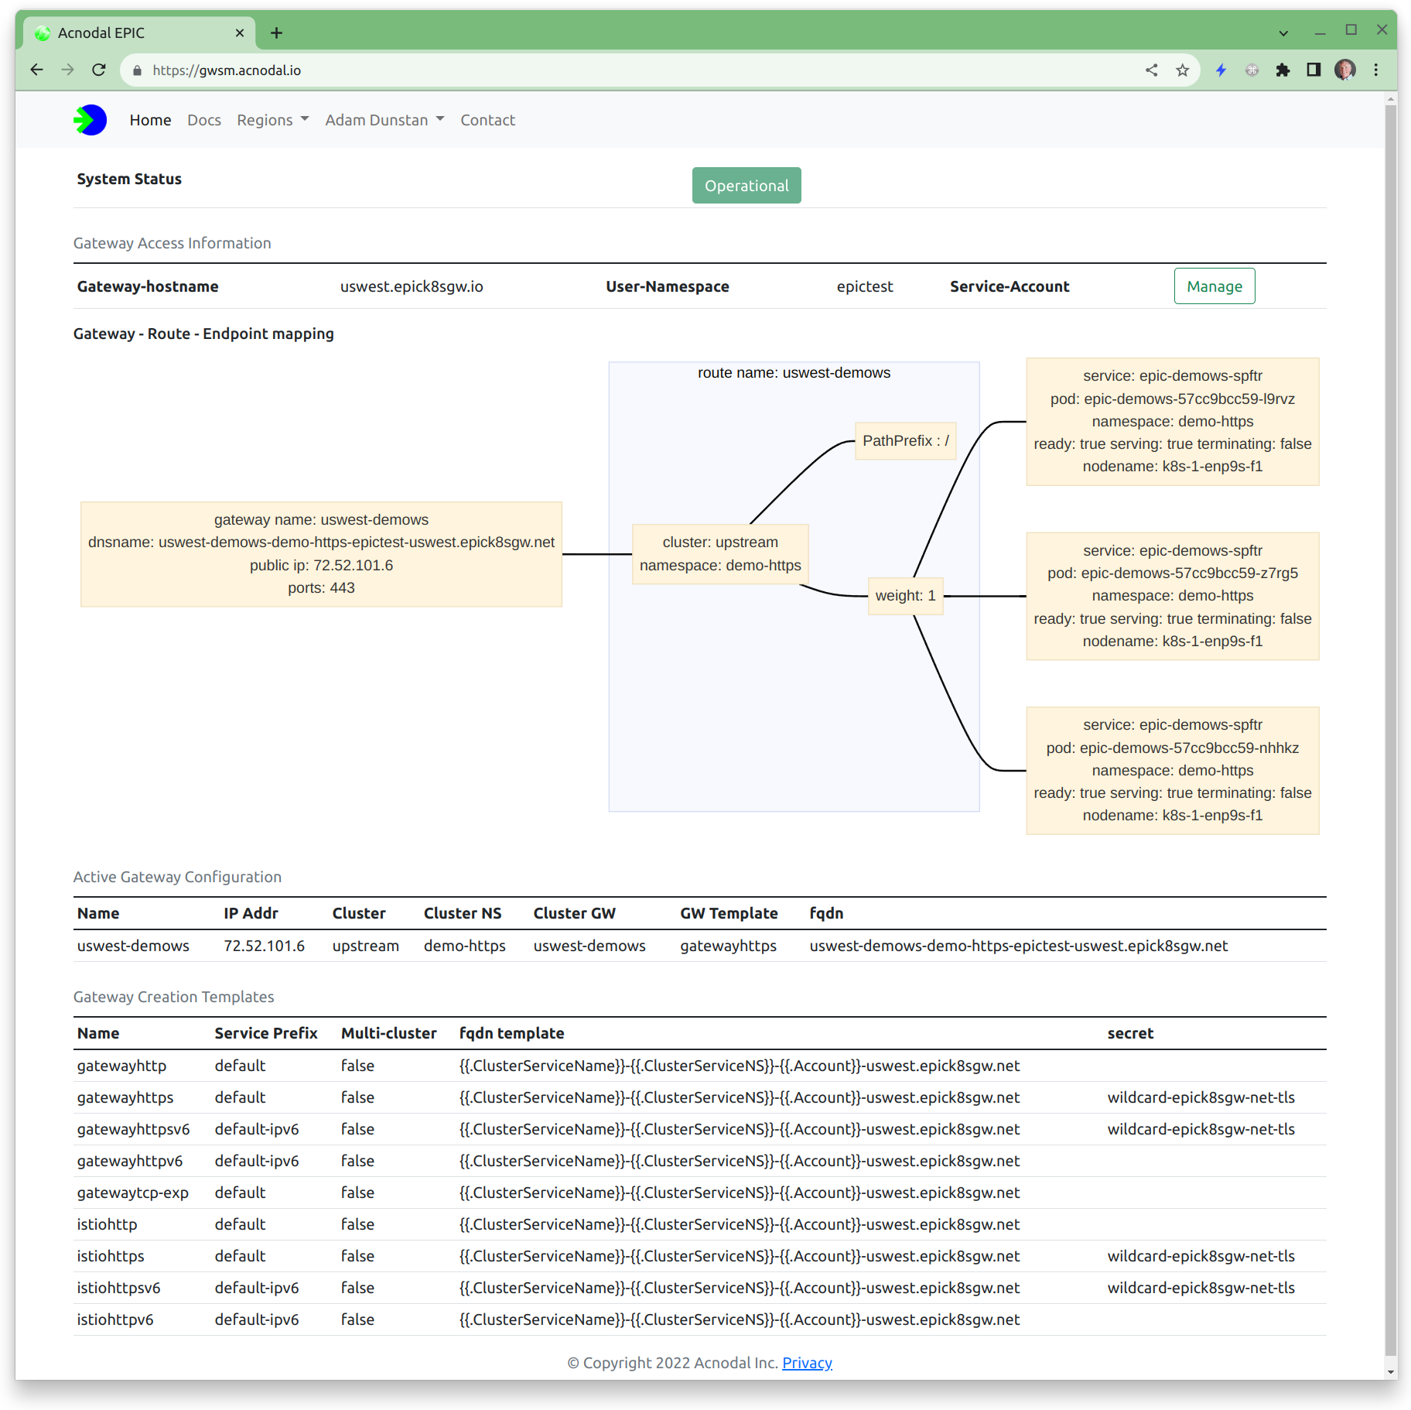Open the user profile avatar
Viewport: 1411px width, 1410px height.
coord(1345,70)
